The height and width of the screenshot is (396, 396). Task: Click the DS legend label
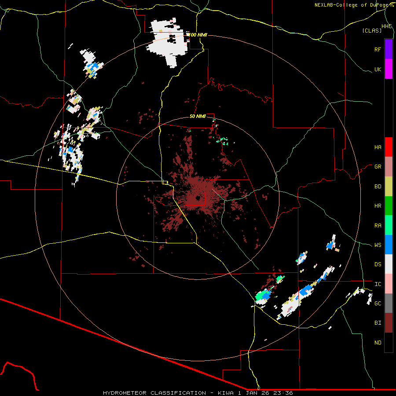point(378,264)
